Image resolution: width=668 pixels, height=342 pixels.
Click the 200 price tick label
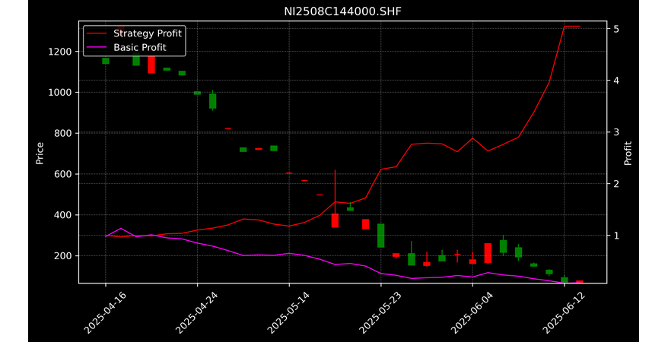[x=65, y=256]
